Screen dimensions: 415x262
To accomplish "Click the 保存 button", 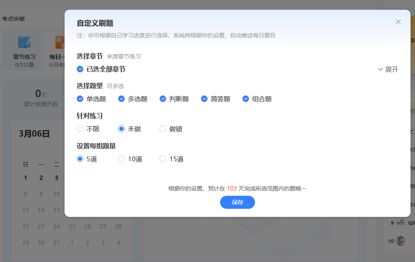I will (237, 202).
